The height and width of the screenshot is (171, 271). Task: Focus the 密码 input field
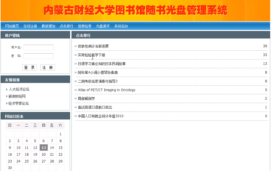pyautogui.click(x=39, y=56)
